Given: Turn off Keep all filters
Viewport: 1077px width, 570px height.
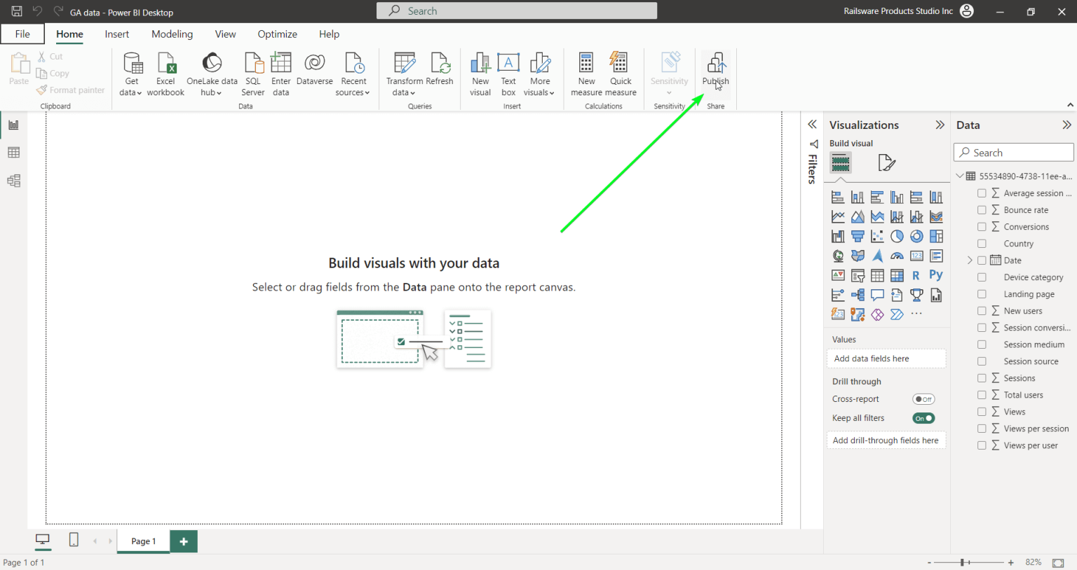Looking at the screenshot, I should pyautogui.click(x=923, y=417).
